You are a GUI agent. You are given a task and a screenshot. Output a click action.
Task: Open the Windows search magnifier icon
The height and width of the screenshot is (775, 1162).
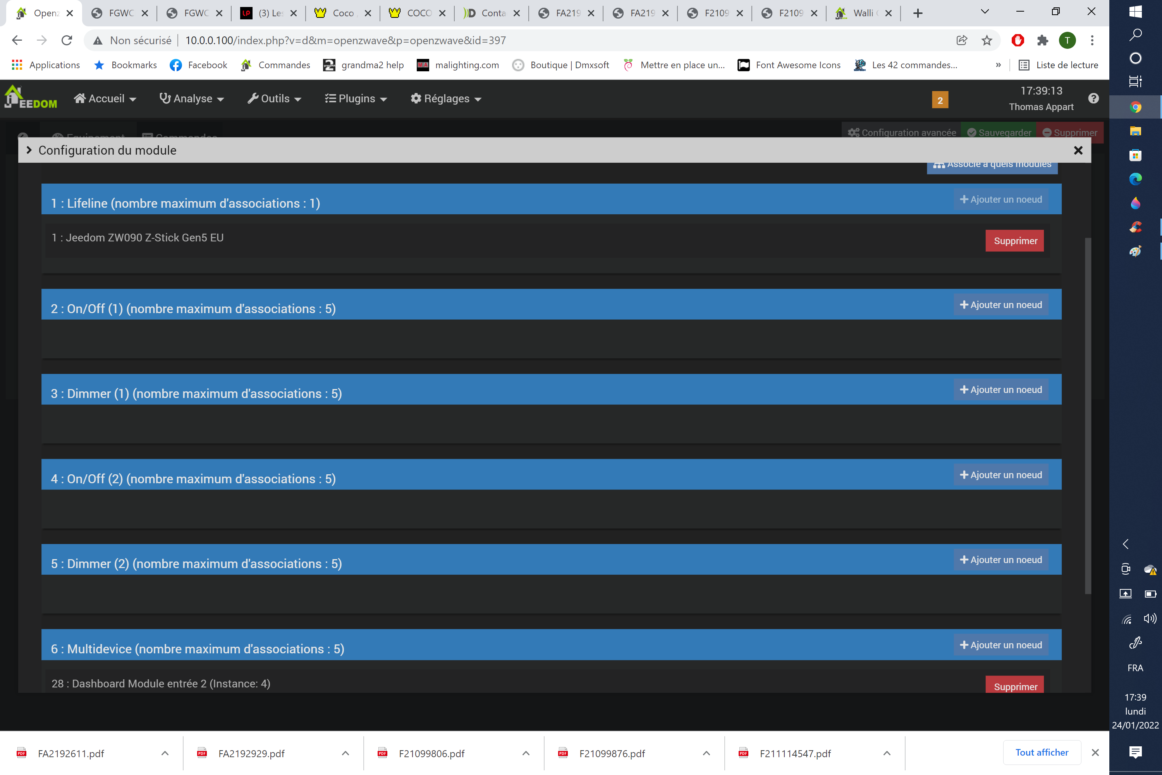(1135, 34)
